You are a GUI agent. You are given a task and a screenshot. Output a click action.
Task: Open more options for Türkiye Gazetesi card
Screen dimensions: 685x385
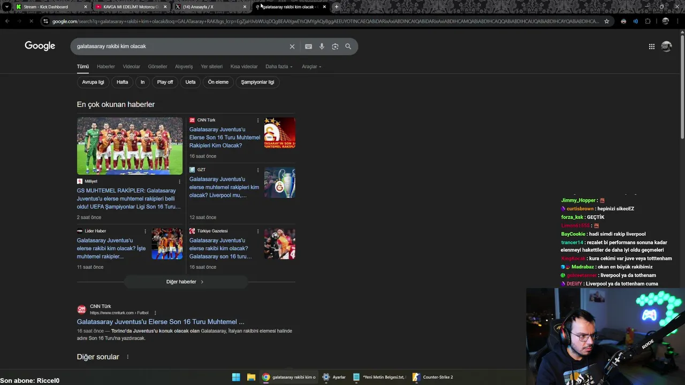257,232
